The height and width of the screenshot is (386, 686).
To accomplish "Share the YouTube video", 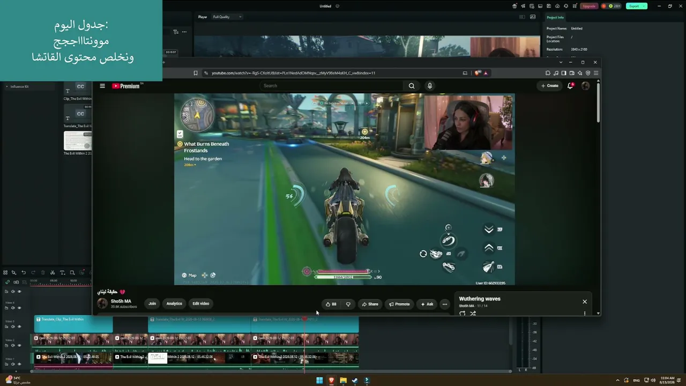I will click(x=370, y=304).
